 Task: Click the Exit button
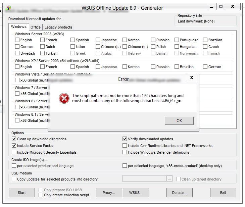coord(223,193)
